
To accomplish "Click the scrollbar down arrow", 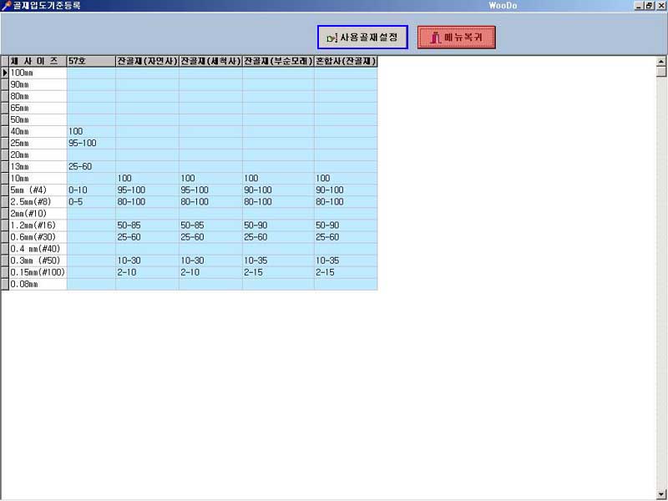I will click(x=661, y=494).
